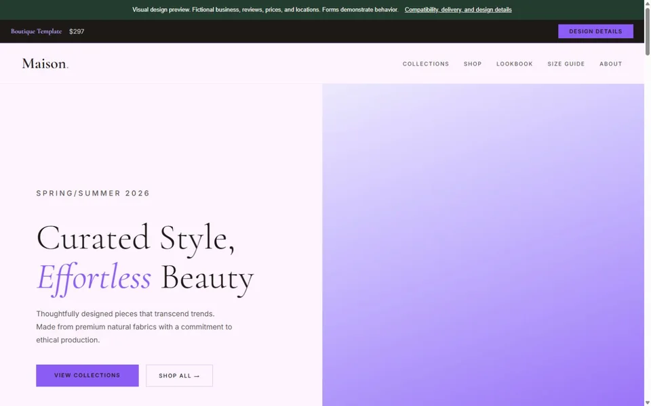Viewport: 651px width, 406px height.
Task: Open Compatibility, delivery, and design details link
Action: [x=458, y=9]
